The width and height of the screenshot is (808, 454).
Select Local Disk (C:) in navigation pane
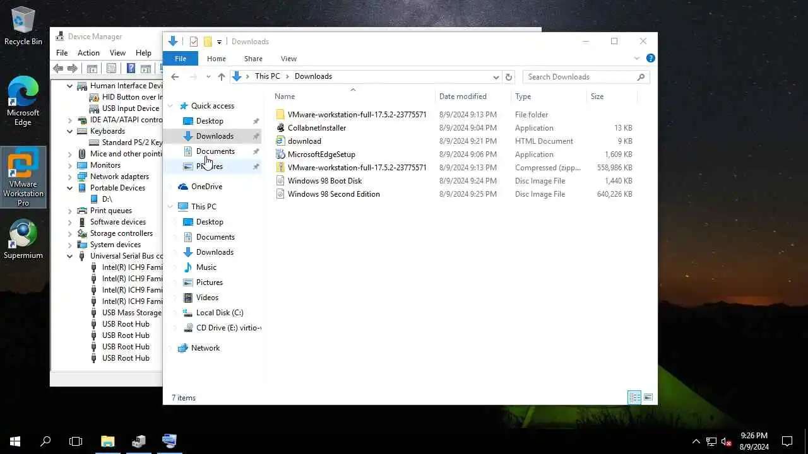pos(219,313)
